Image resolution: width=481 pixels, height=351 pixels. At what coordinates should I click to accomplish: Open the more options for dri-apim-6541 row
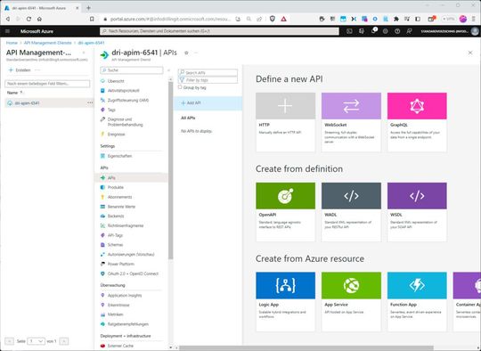[90, 102]
